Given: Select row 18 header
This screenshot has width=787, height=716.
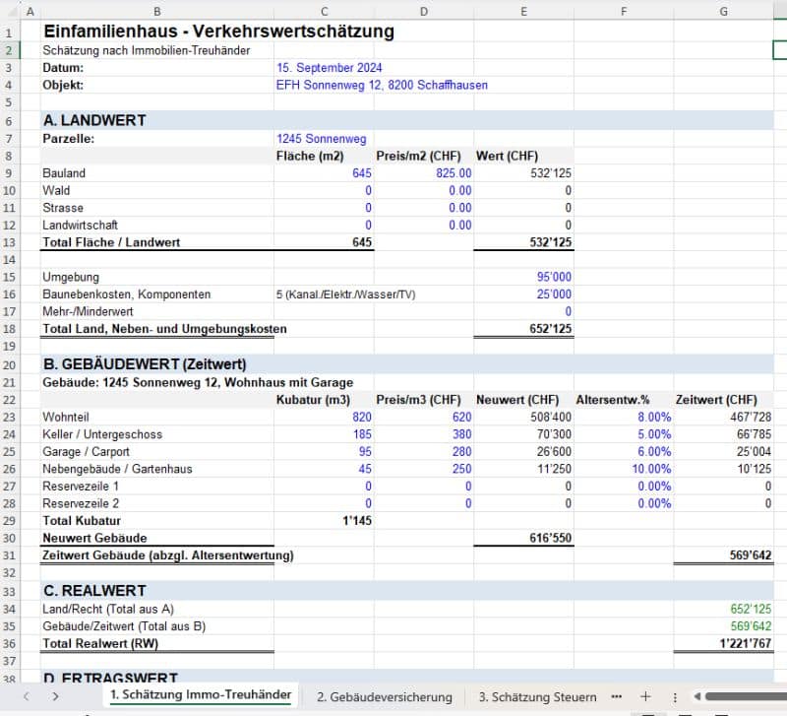Looking at the screenshot, I should [10, 329].
